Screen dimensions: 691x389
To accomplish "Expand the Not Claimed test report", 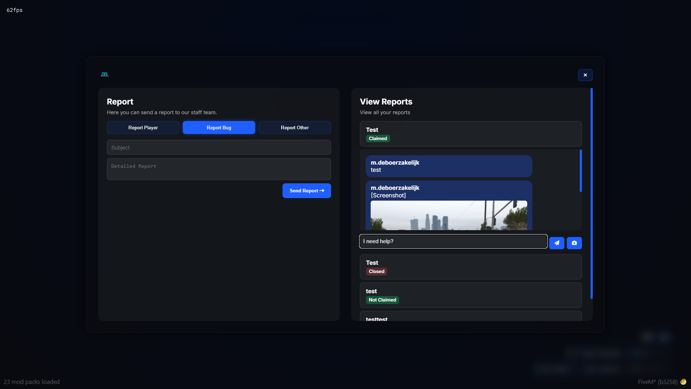I will [470, 295].
